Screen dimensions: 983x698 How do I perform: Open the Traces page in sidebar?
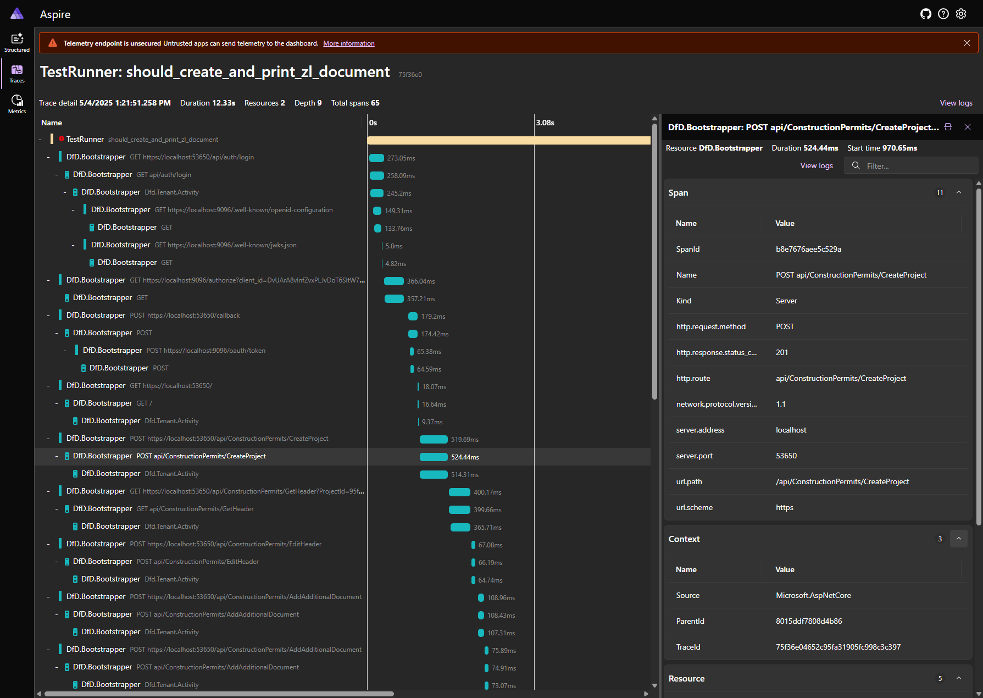pos(17,74)
